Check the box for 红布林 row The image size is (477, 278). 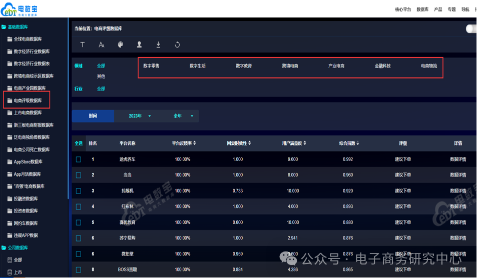[x=79, y=206]
